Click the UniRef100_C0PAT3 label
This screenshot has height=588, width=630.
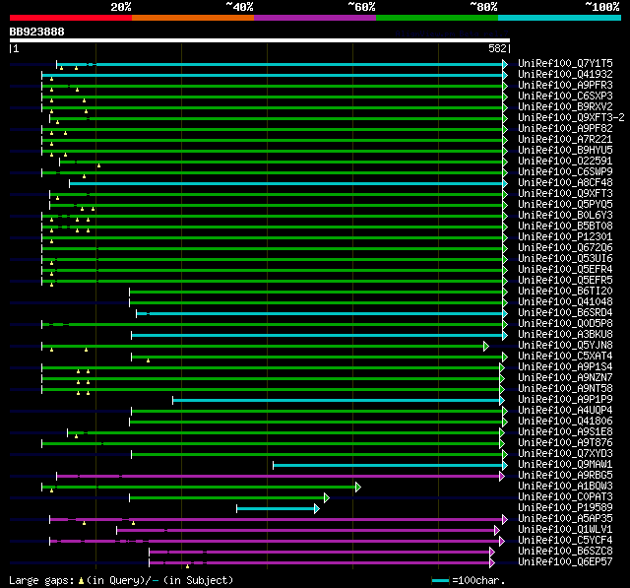565,497
